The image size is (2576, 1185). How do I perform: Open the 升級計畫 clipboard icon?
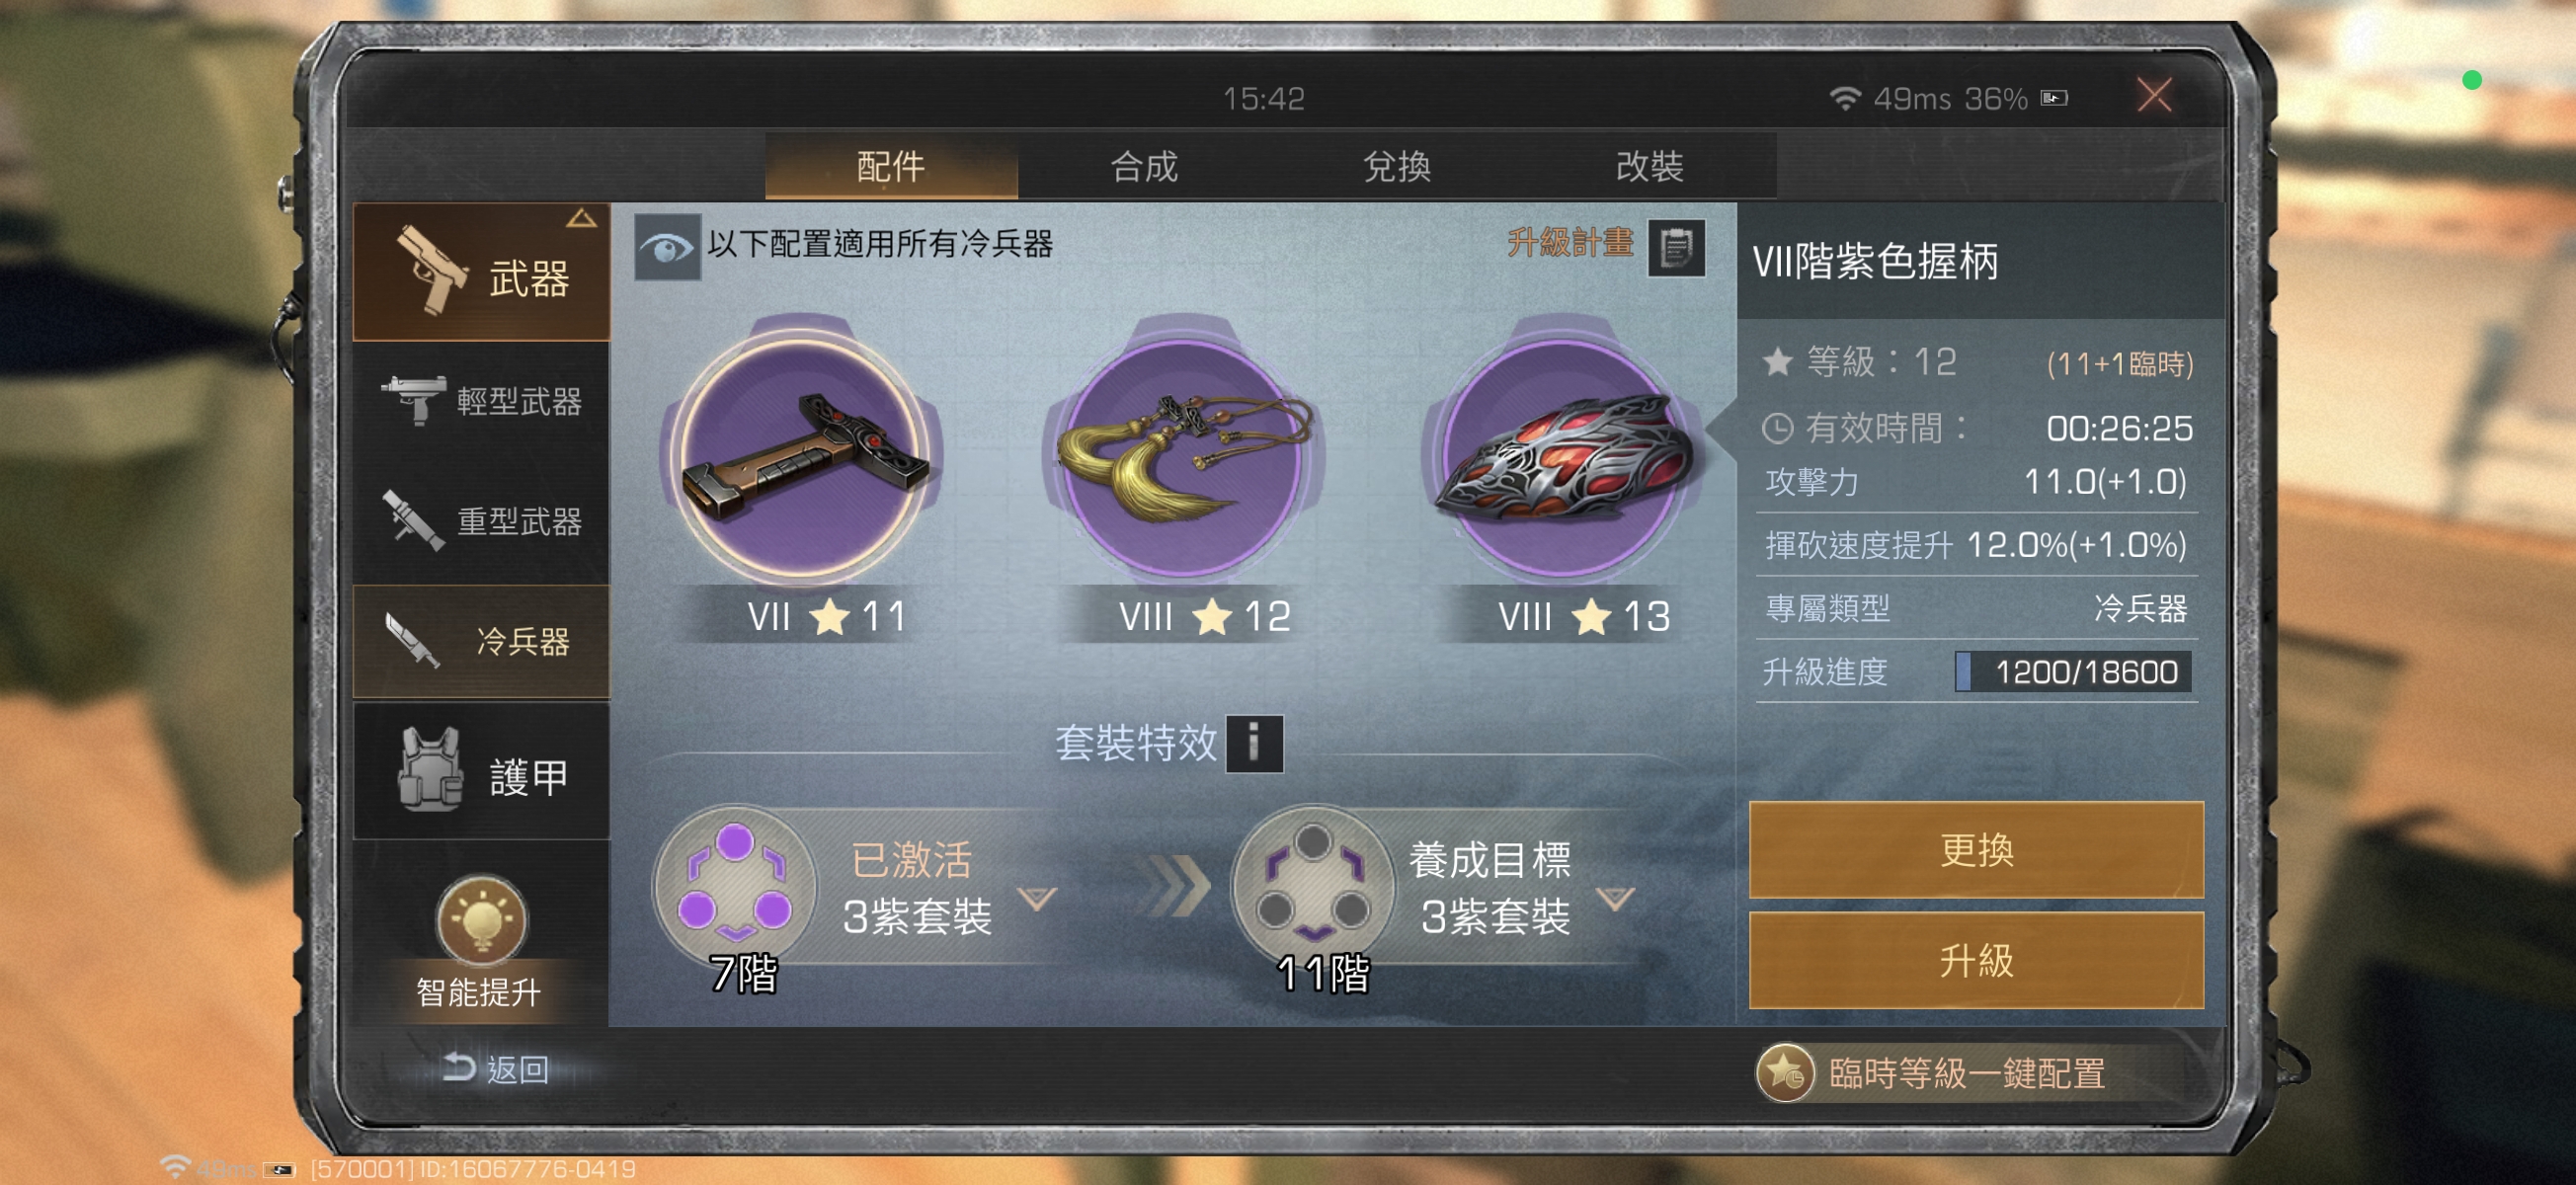[1676, 246]
